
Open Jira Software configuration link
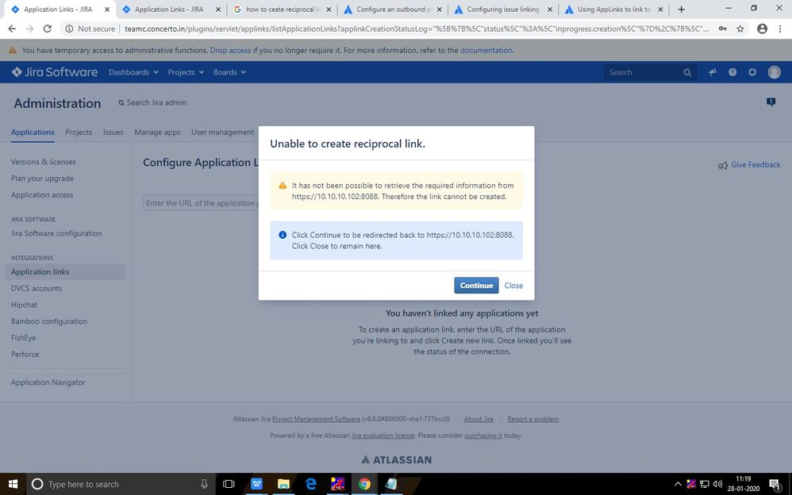tap(56, 233)
